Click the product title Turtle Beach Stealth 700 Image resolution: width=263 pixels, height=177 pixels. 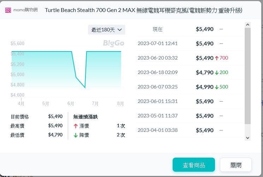(x=144, y=10)
